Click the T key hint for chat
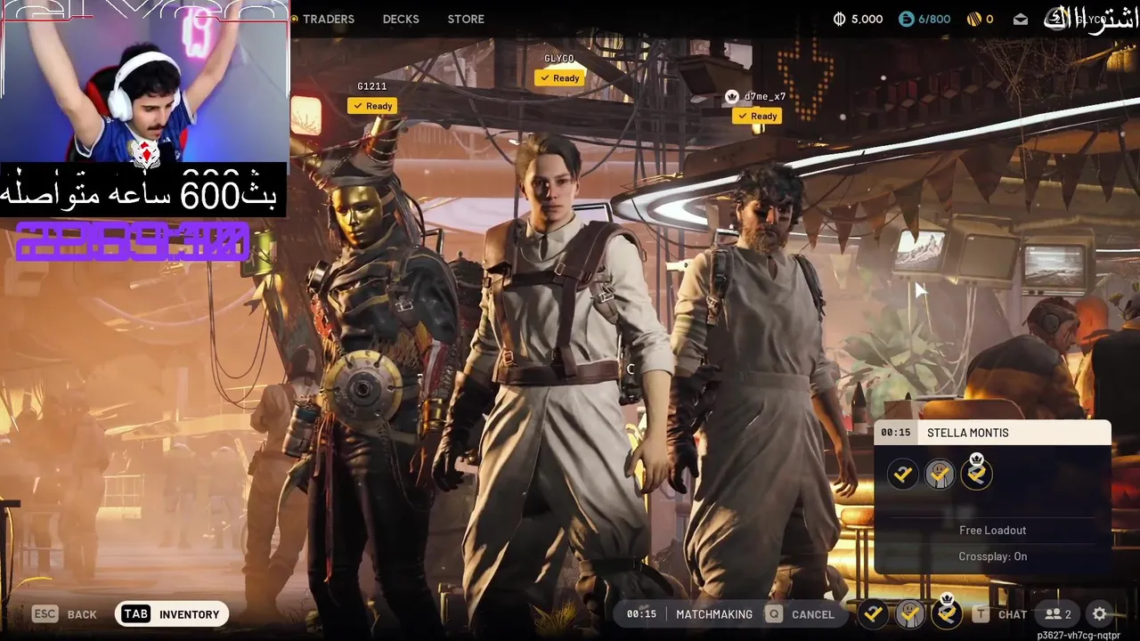This screenshot has height=641, width=1140. (x=981, y=614)
